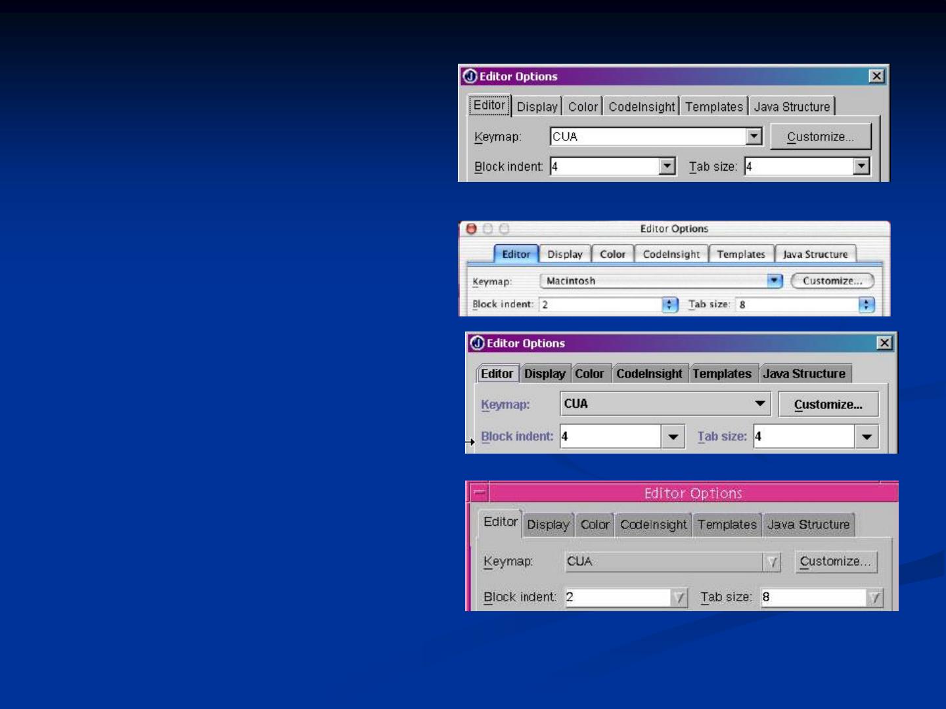Select the bold Editor tab in the Metal-style dialog

pyautogui.click(x=497, y=374)
